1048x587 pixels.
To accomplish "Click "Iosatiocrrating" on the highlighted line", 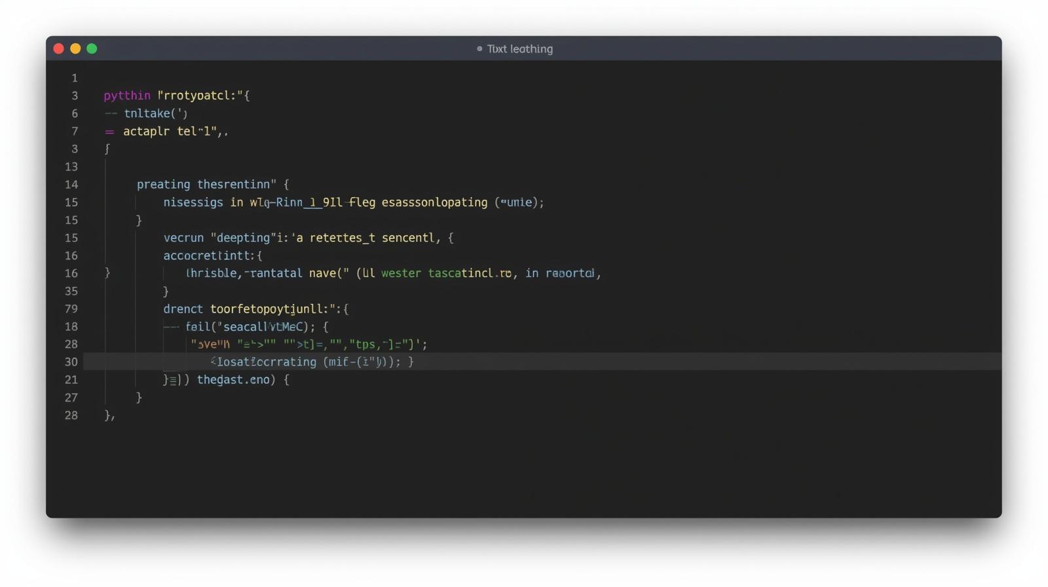I will tap(266, 362).
